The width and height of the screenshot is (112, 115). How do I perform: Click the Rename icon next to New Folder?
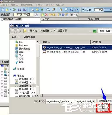(x=54, y=15)
